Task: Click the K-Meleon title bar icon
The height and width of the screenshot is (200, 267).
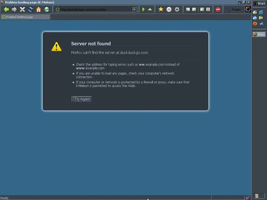Action: click(2, 2)
